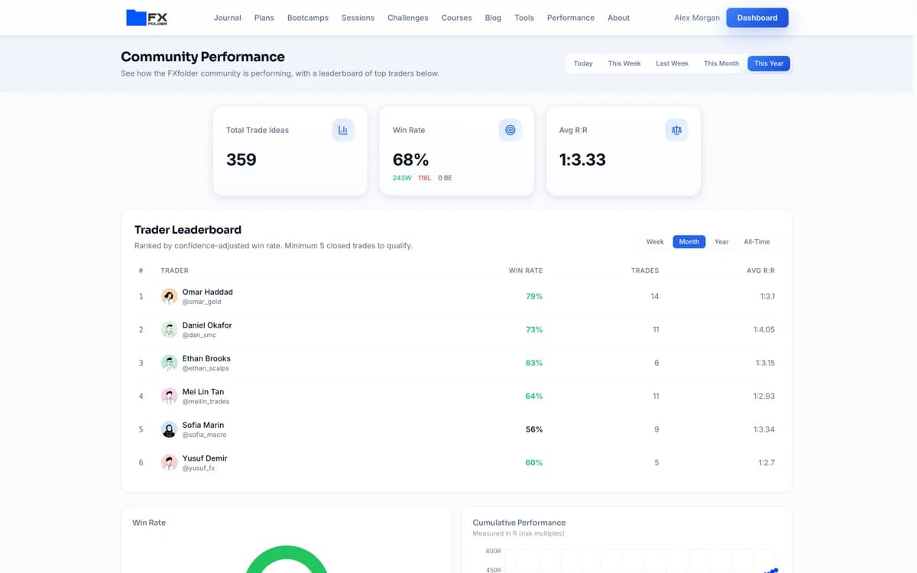This screenshot has width=917, height=573.
Task: Switch leaderboard to All-Time
Action: point(757,241)
